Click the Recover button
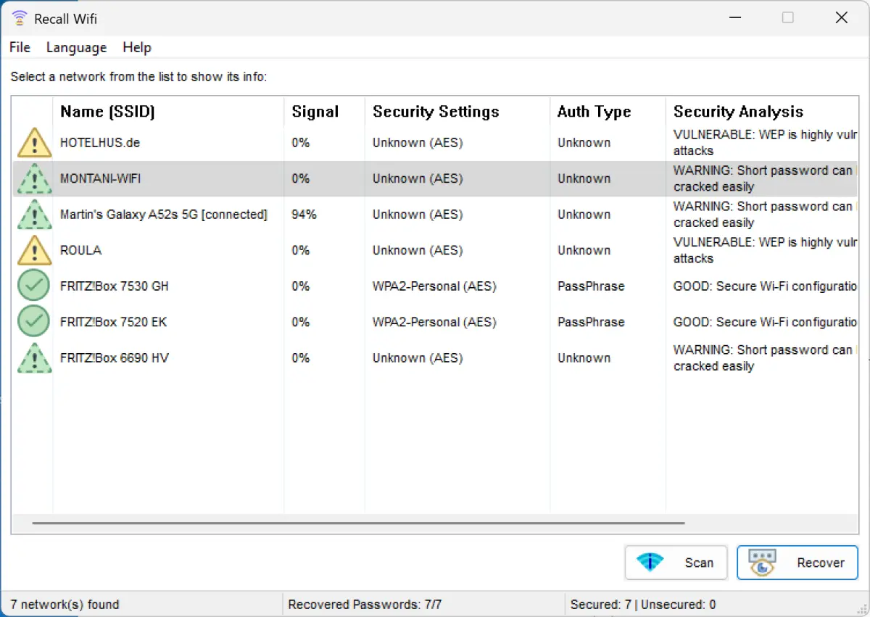870x617 pixels. click(x=797, y=563)
